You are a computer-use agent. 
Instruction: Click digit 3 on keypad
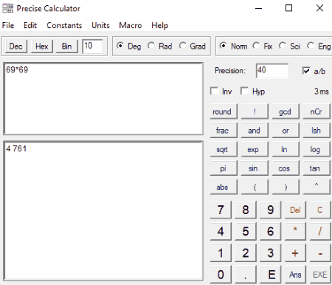271,253
